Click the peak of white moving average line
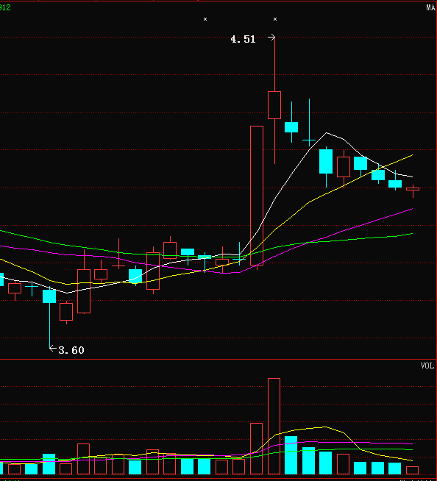This screenshot has height=481, width=437. pyautogui.click(x=327, y=133)
